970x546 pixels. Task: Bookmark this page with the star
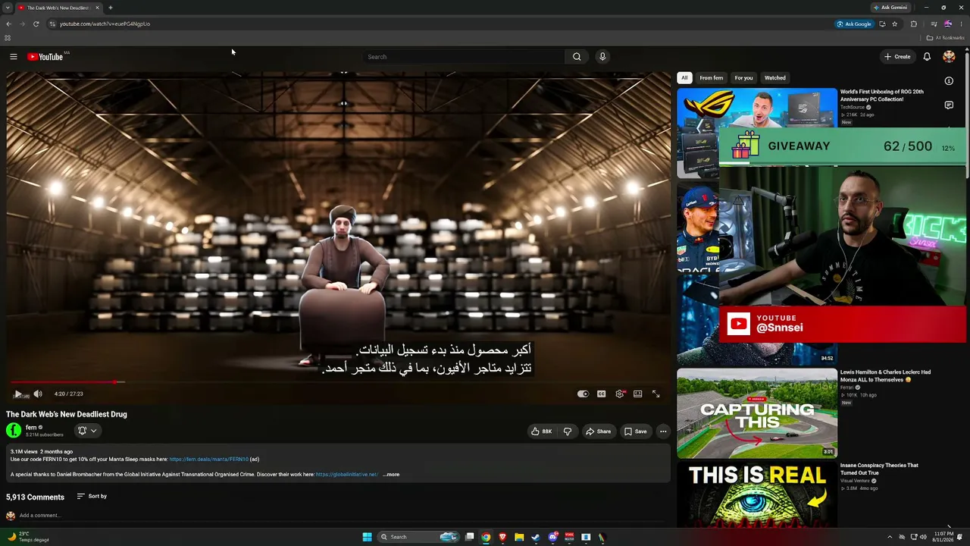[x=895, y=24]
